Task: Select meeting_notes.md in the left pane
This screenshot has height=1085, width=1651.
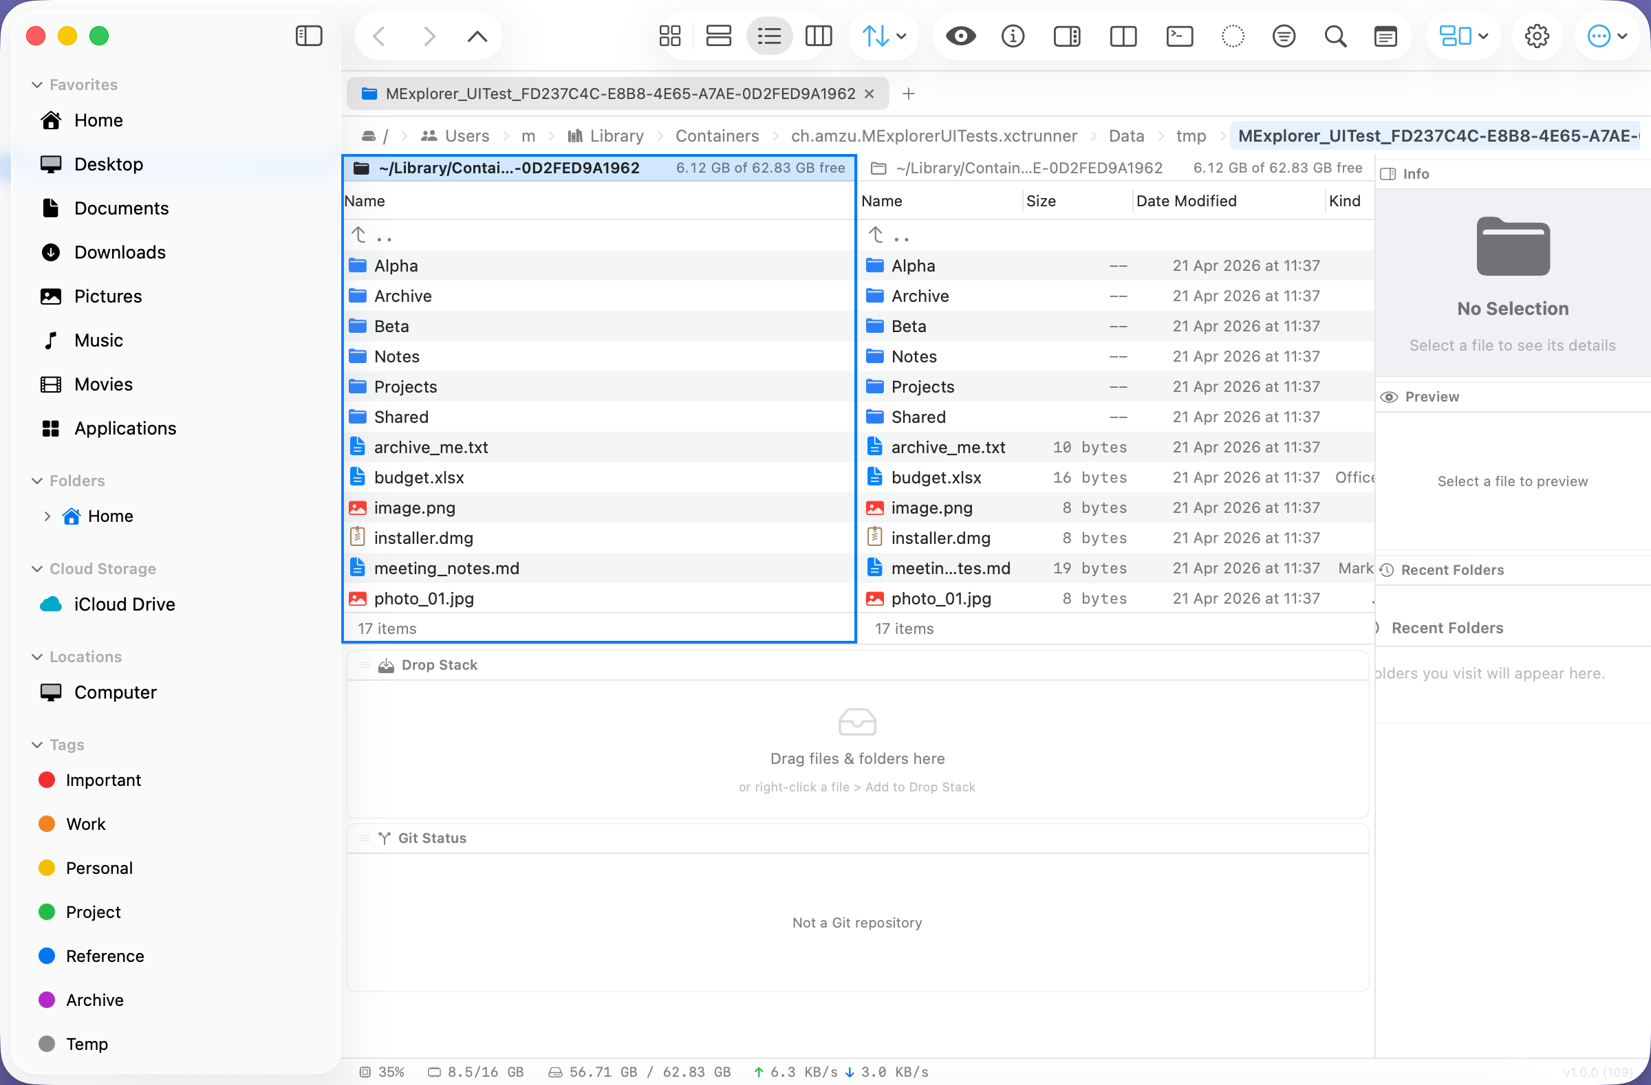Action: (x=599, y=569)
